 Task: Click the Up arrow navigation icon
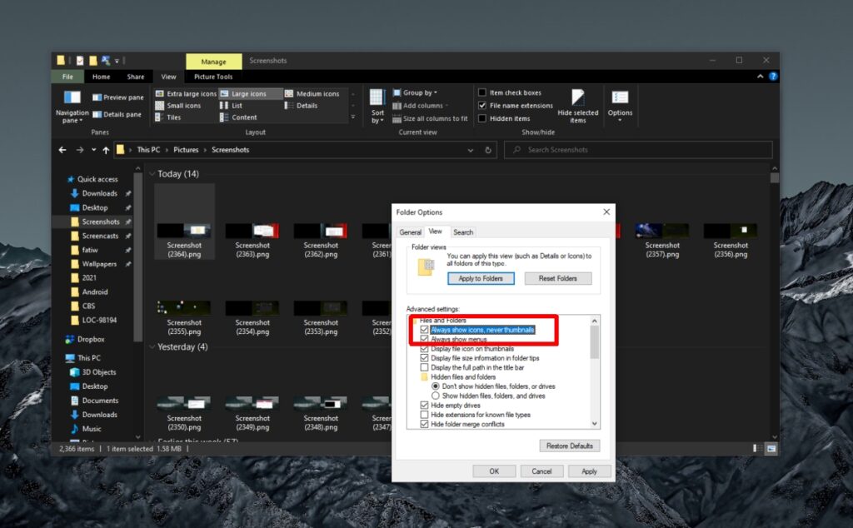pos(106,150)
